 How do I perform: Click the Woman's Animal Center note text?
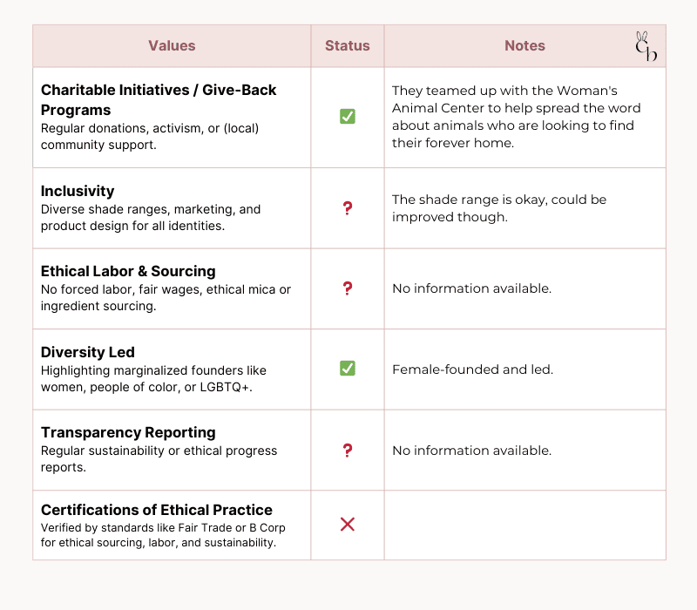click(516, 117)
